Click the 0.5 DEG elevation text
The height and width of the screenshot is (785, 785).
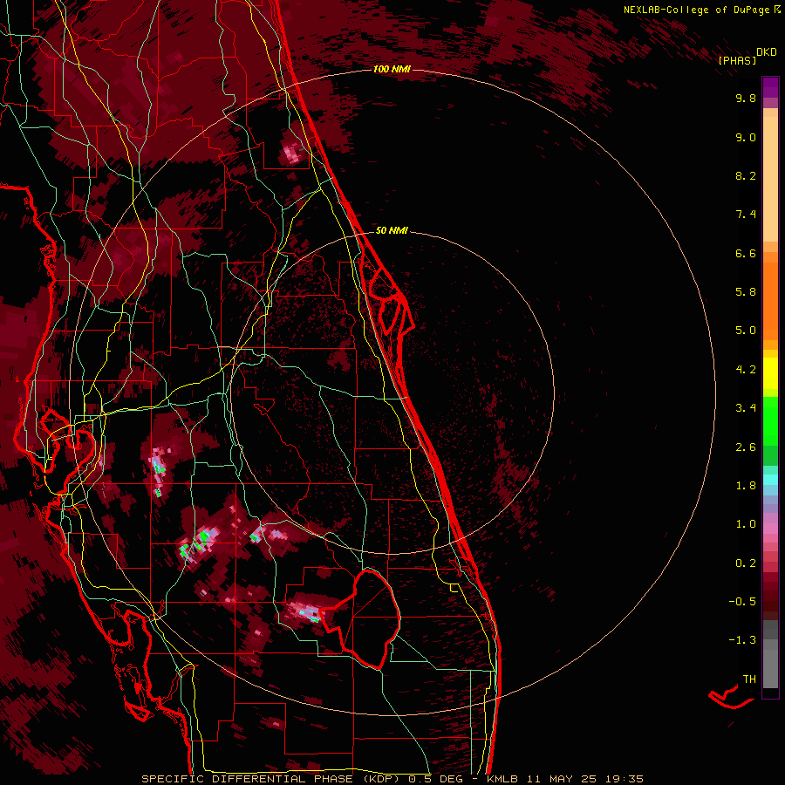[x=437, y=779]
